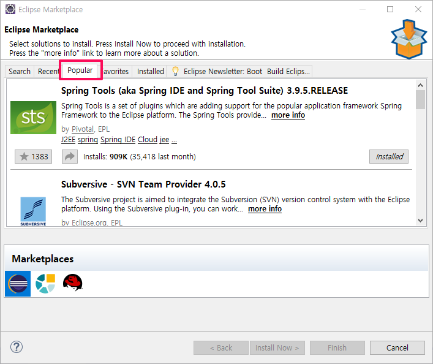Screen dimensions: 433x364
Task: Click the Eclipse Newsletter lightbulb icon
Action: pos(175,71)
